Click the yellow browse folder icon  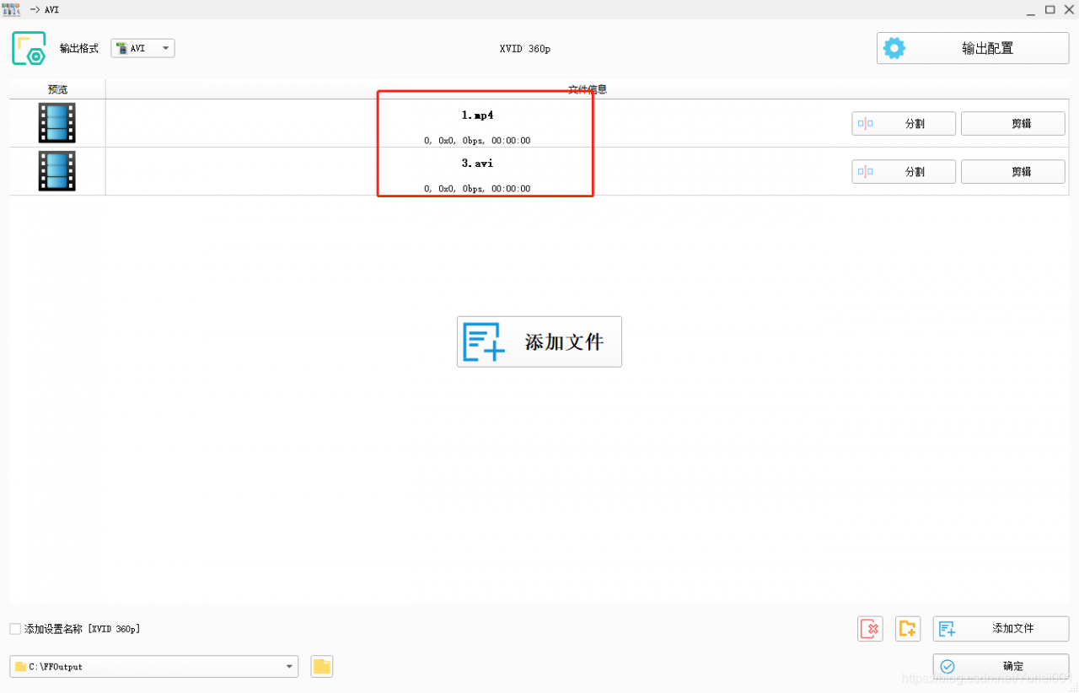point(322,666)
